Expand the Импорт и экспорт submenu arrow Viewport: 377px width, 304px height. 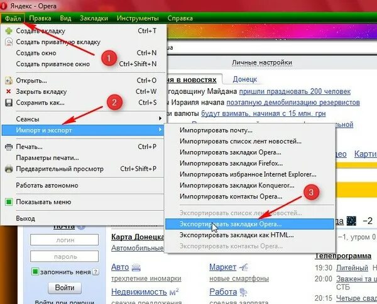160,130
